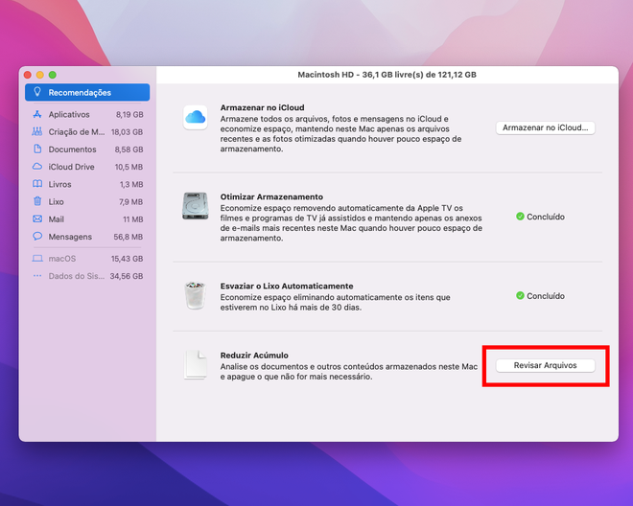The image size is (633, 506).
Task: Click the Mail envelope icon
Action: (37, 218)
